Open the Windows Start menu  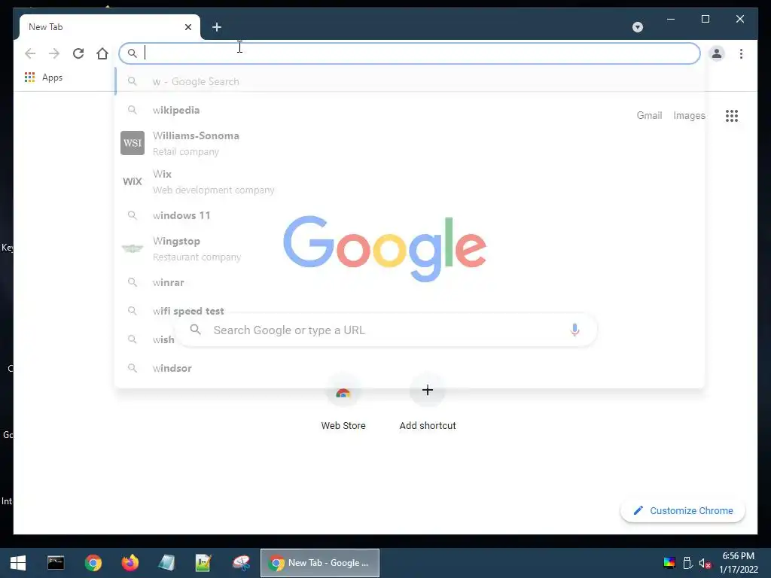click(x=18, y=563)
